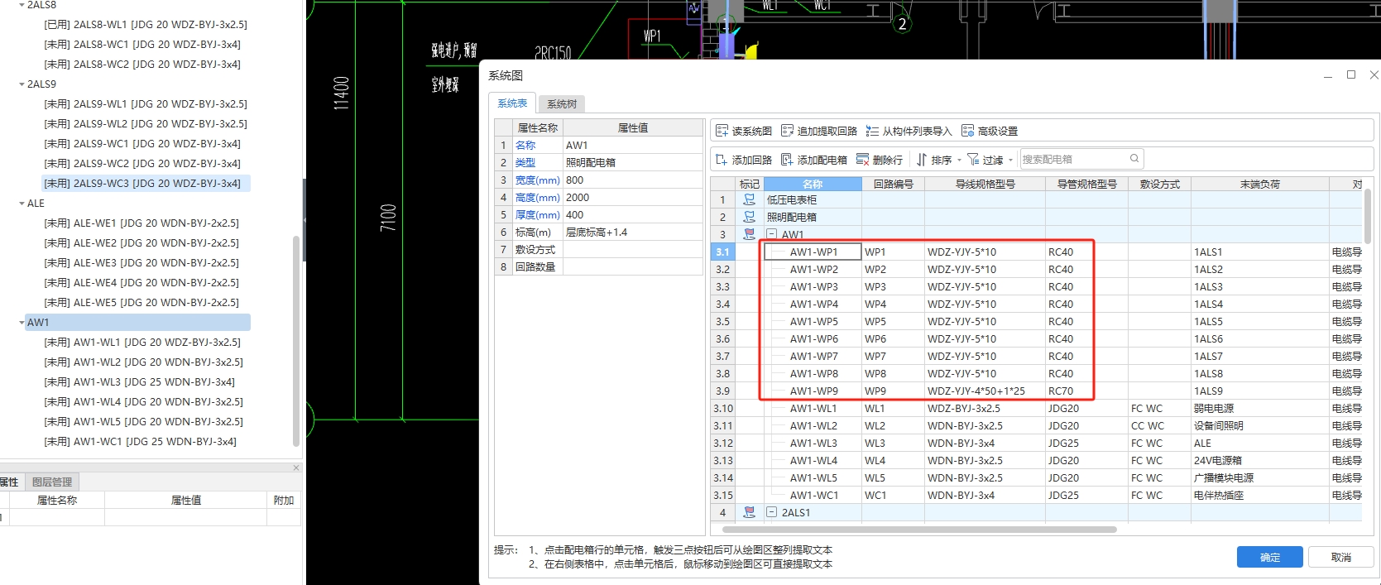This screenshot has width=1381, height=585.
Task: Select tree item AW1-WL4 in left tree
Action: (x=143, y=402)
